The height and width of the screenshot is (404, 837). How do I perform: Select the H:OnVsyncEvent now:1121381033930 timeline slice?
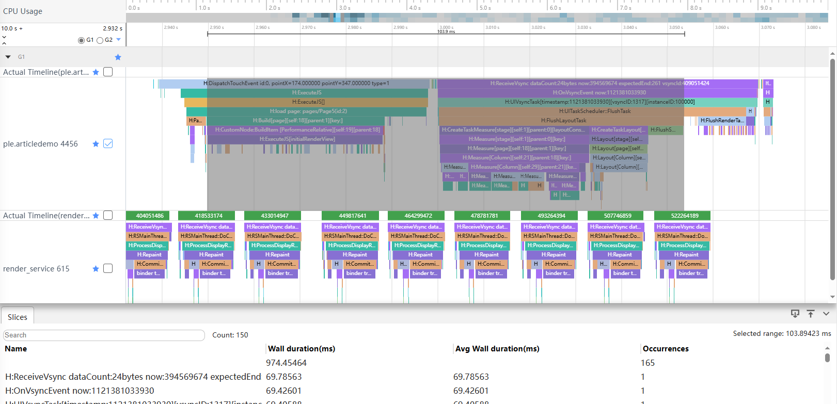coord(598,92)
